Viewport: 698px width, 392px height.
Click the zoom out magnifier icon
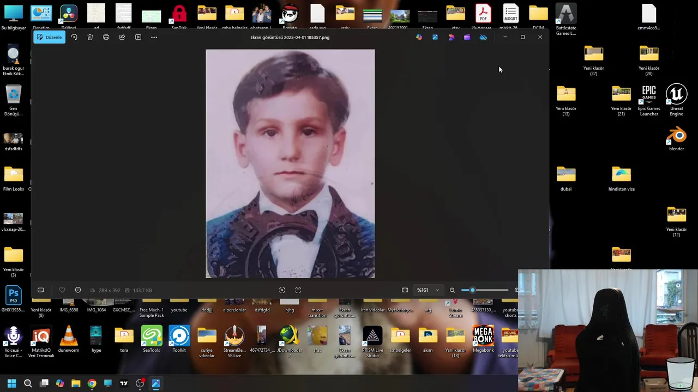pyautogui.click(x=452, y=290)
